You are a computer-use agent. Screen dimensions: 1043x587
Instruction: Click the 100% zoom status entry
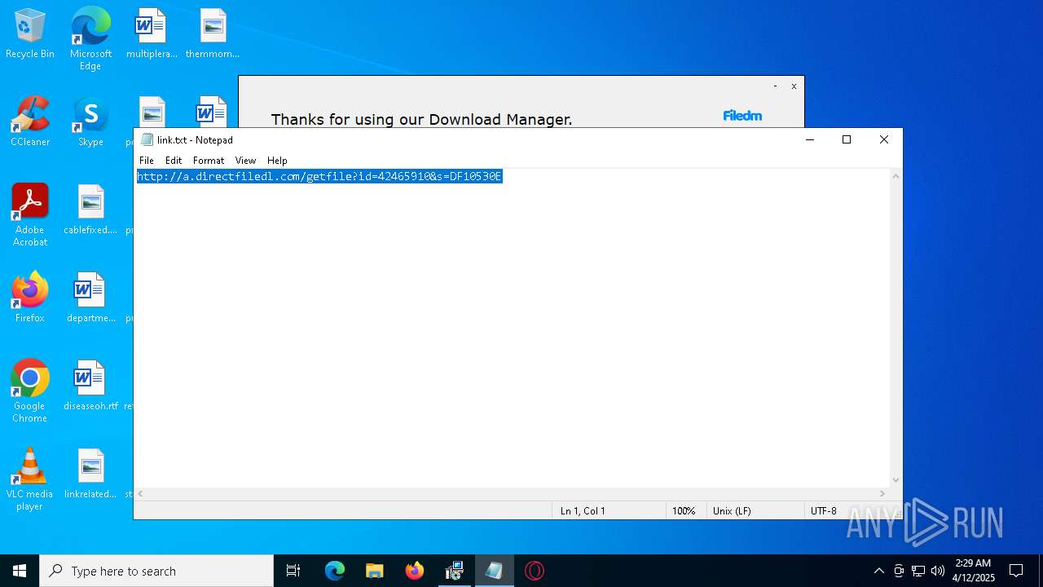[685, 510]
